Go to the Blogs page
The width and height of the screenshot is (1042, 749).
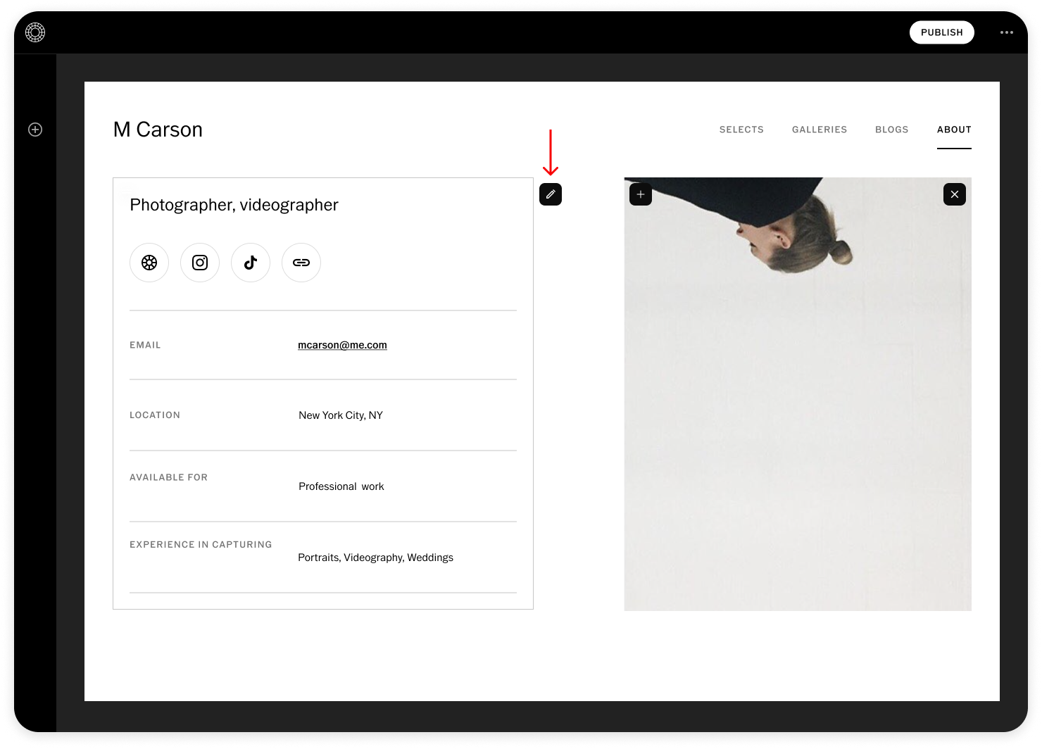(892, 130)
